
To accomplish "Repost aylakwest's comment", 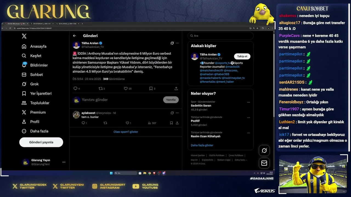I will click(x=105, y=123).
